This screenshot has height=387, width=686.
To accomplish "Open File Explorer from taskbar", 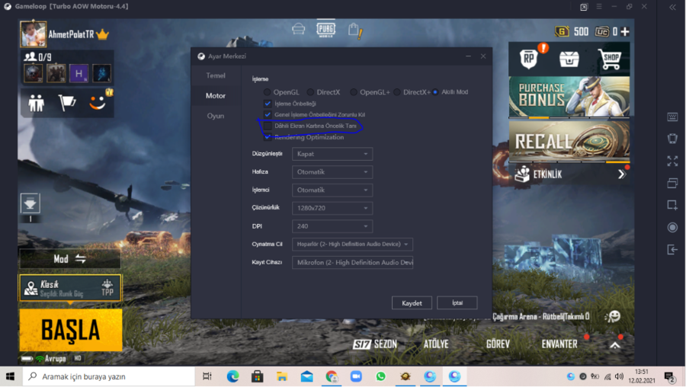I will [x=282, y=376].
